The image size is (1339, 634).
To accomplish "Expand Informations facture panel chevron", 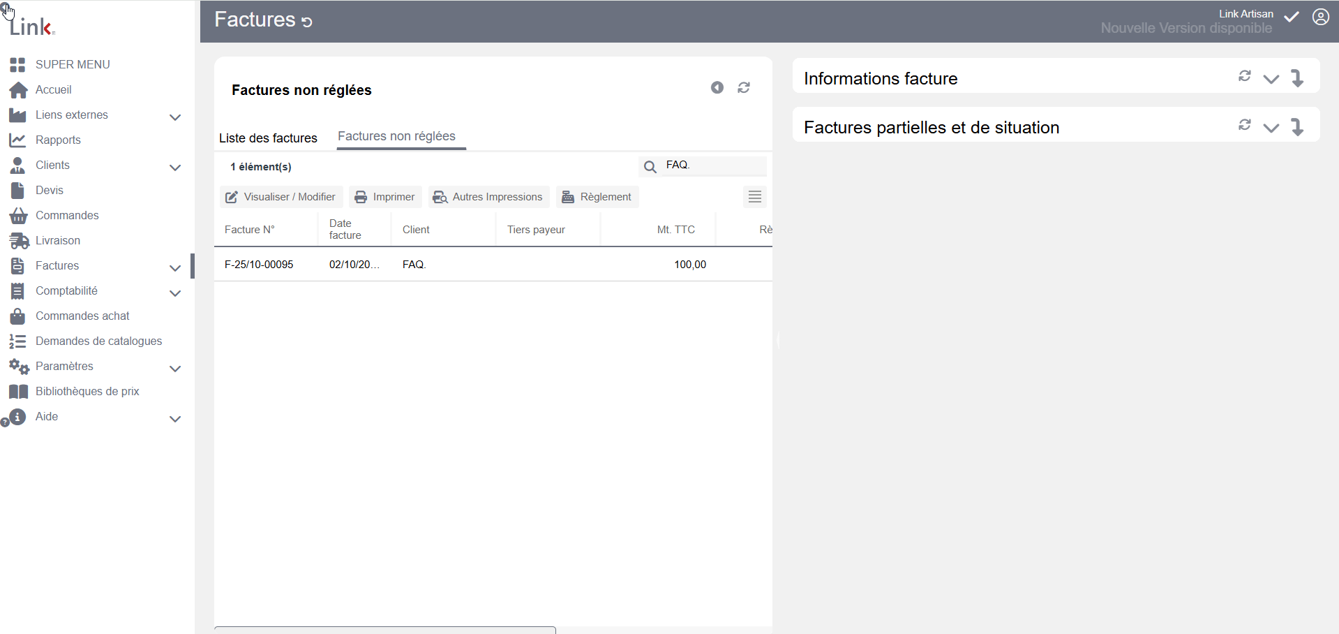I will pos(1271,79).
